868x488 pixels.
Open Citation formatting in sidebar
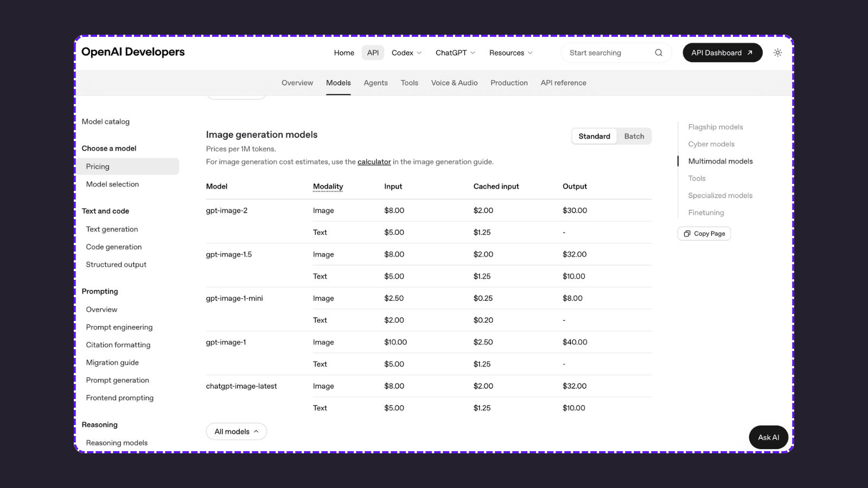[x=118, y=345]
